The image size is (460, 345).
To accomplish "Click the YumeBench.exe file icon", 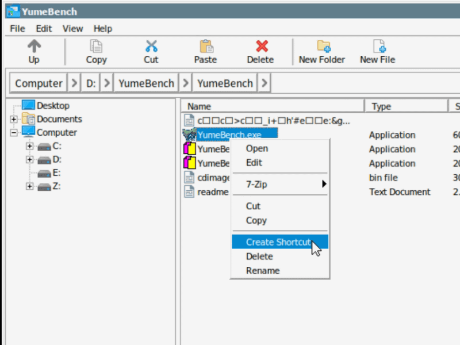I will pos(190,135).
